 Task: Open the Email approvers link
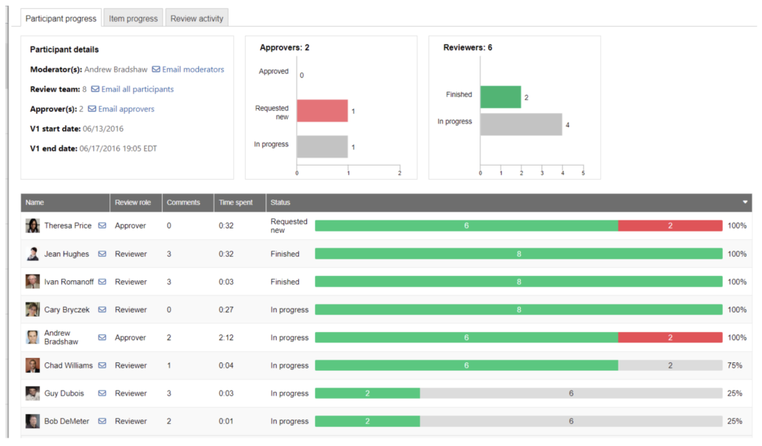(121, 109)
